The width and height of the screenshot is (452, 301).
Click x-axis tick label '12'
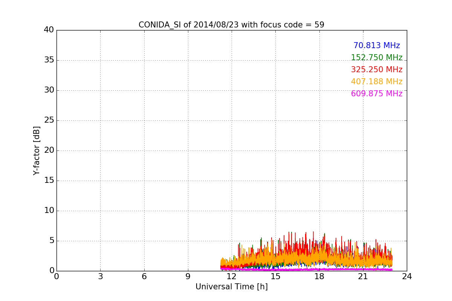click(x=232, y=277)
